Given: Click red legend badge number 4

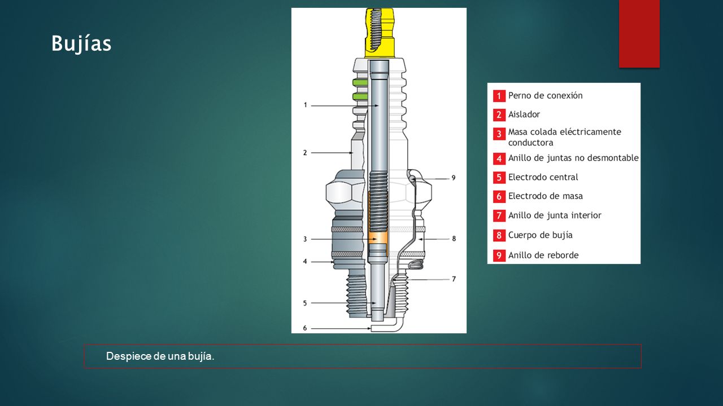Looking at the screenshot, I should pos(499,159).
